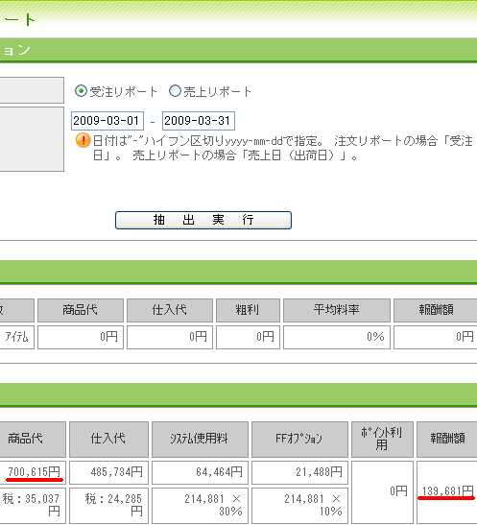
Task: Click the 214,881 × 30% cell
Action: [200, 506]
